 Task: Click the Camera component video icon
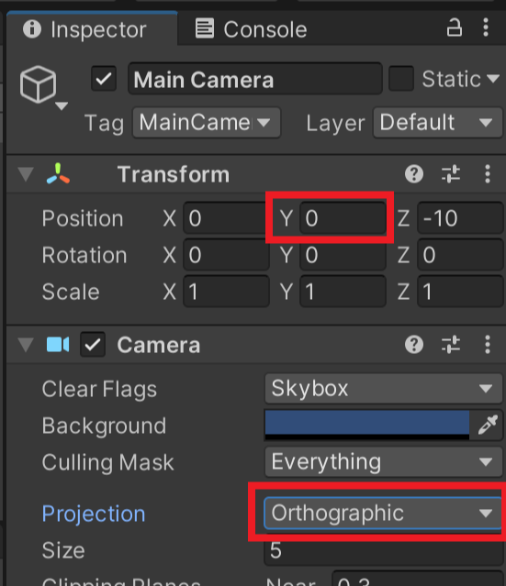(x=58, y=344)
